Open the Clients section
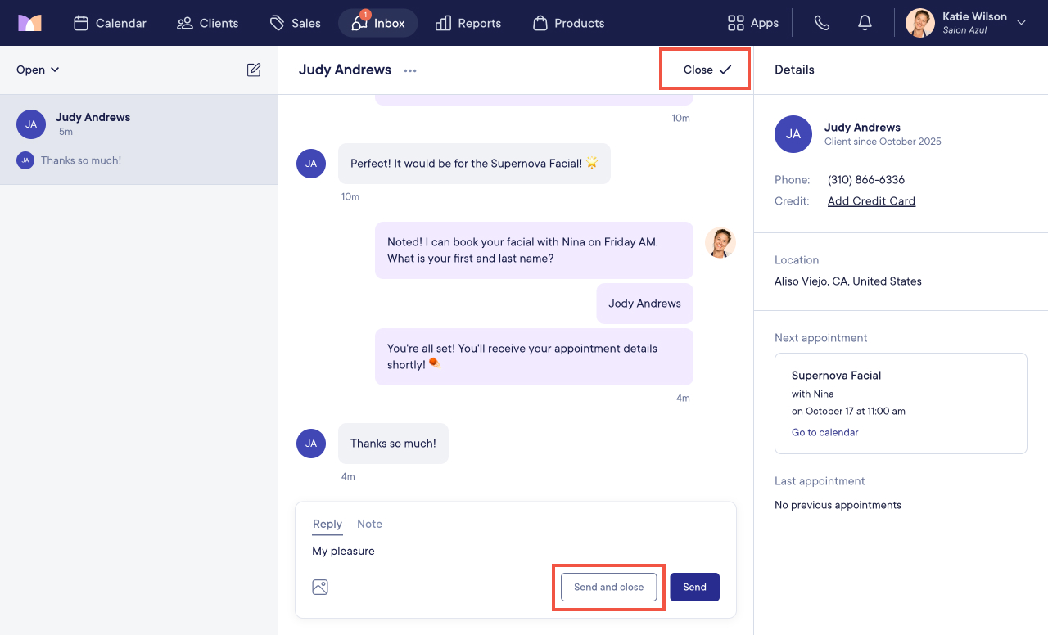Screen dimensions: 1048x635 208,23
